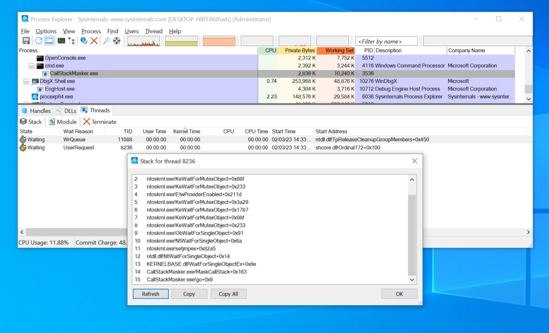Click the magnifier Find Handle icon
This screenshot has width=549, height=333.
pyautogui.click(x=106, y=41)
